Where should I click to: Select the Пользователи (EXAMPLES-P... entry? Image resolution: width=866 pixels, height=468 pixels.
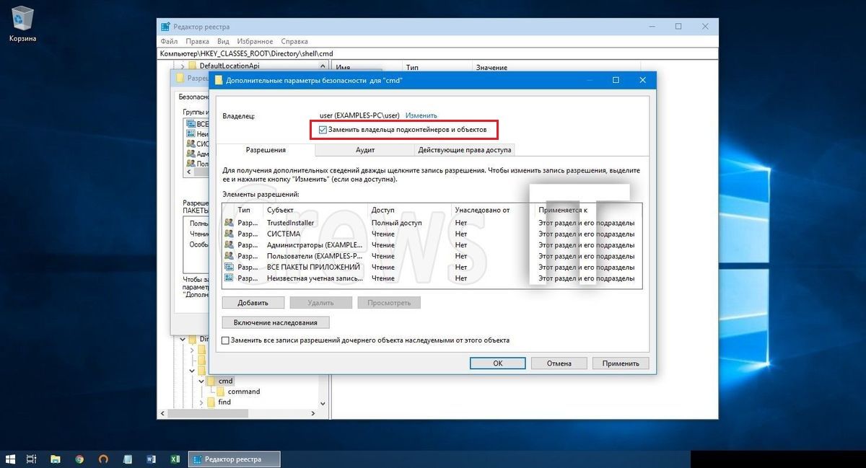pyautogui.click(x=432, y=256)
